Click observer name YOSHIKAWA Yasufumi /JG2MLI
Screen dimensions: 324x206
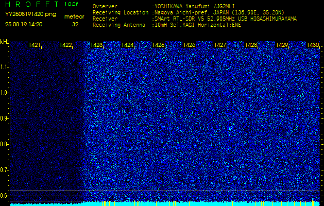pyautogui.click(x=195, y=7)
